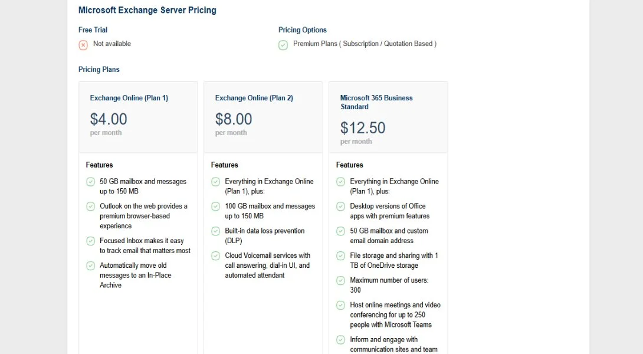This screenshot has height=354, width=643.
Task: Select the Exchange Online (Plan 1) title
Action: [x=129, y=98]
